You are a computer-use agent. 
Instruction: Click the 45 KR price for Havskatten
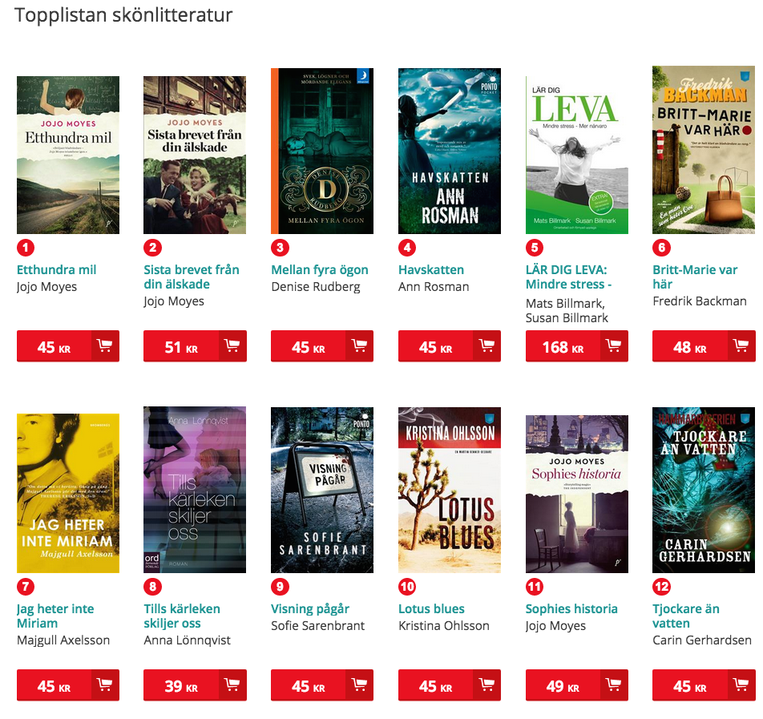pos(435,346)
